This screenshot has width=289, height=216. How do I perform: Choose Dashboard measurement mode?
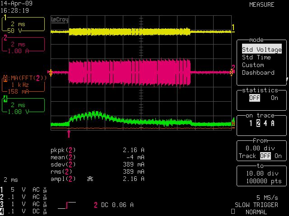pyautogui.click(x=258, y=72)
